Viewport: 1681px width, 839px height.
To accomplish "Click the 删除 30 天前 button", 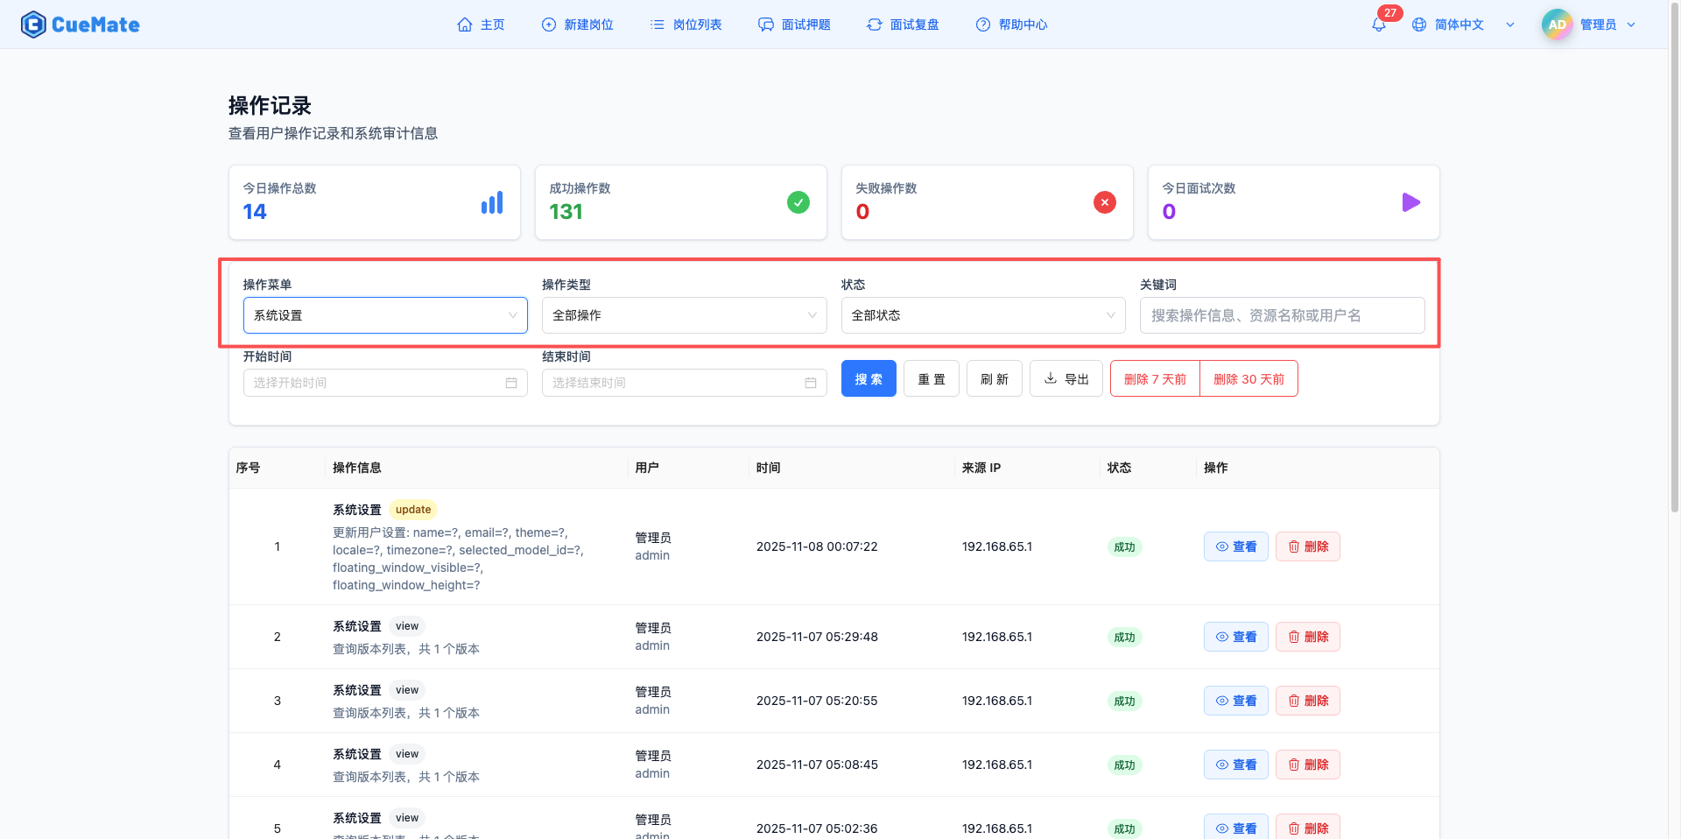I will 1248,379.
